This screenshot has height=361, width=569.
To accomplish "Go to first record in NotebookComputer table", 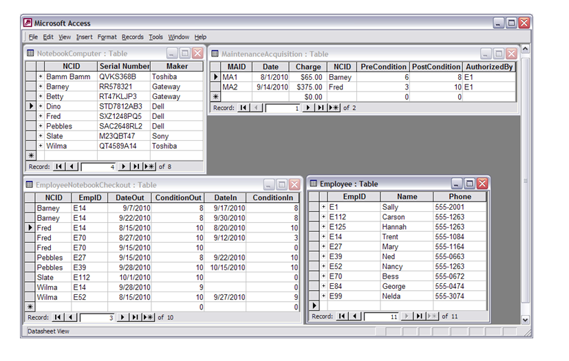I will pos(58,166).
